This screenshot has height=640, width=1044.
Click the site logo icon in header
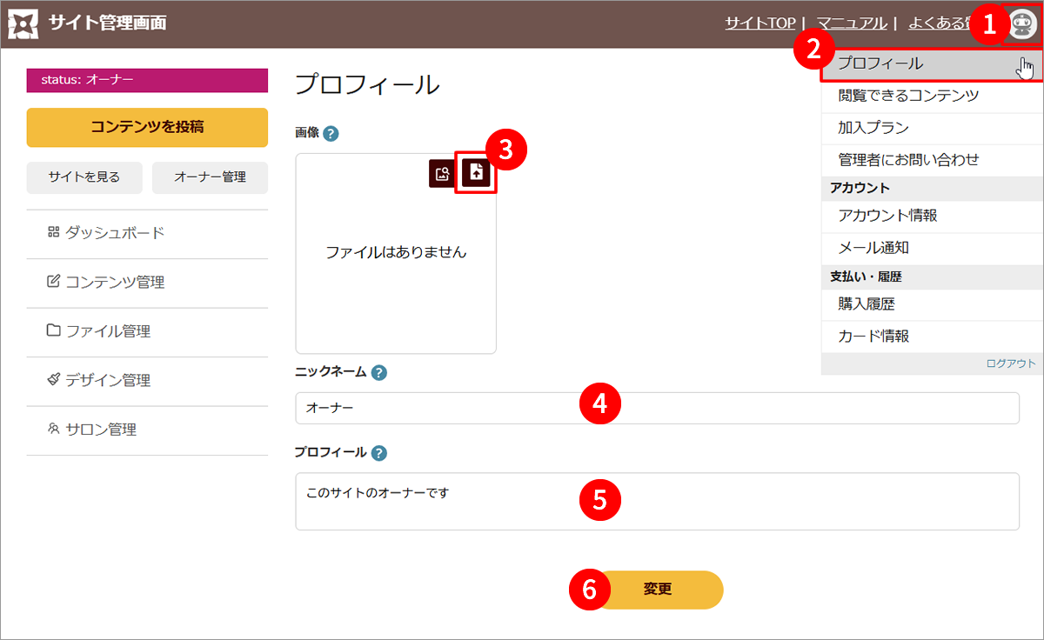tap(23, 23)
